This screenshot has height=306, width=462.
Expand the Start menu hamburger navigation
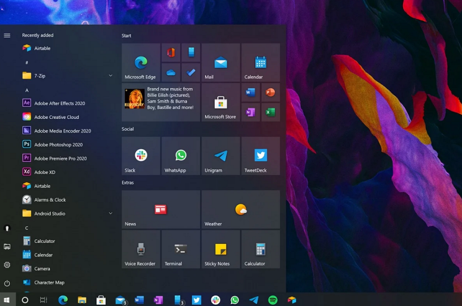pyautogui.click(x=7, y=36)
